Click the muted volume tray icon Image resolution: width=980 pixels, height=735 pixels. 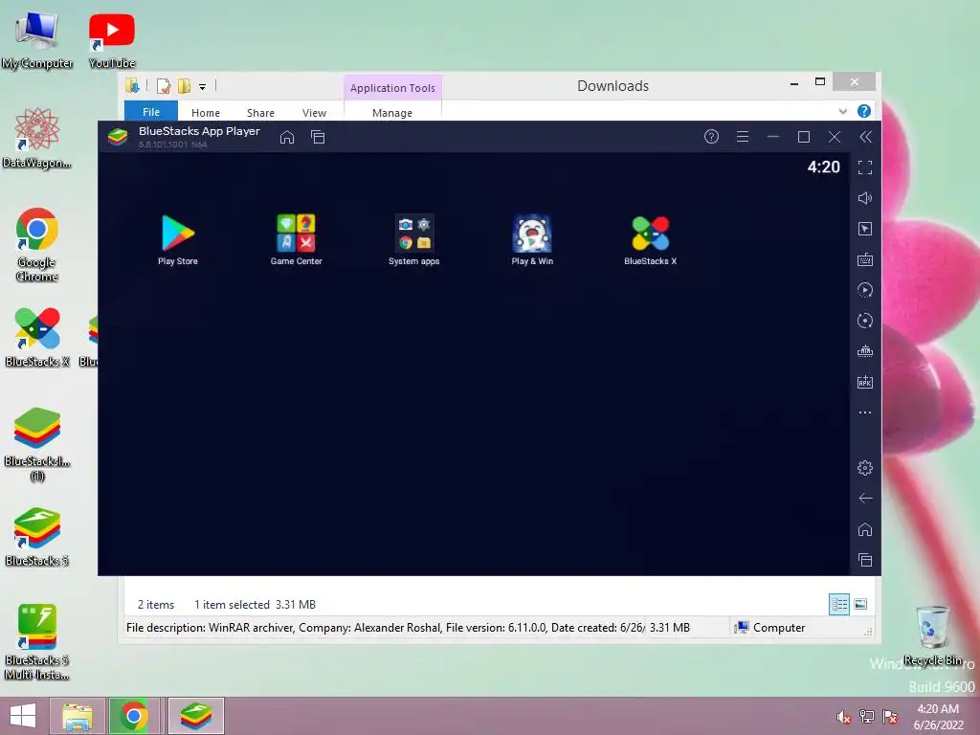pos(844,717)
